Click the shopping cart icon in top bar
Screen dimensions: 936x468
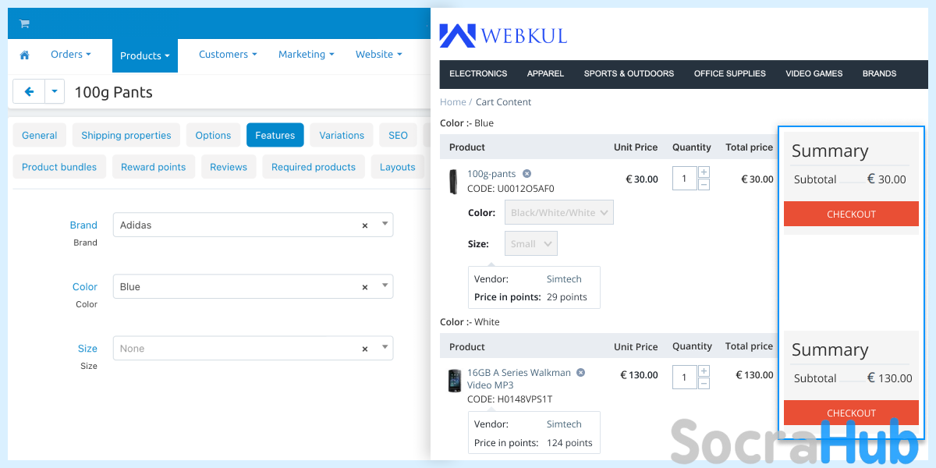pos(24,23)
